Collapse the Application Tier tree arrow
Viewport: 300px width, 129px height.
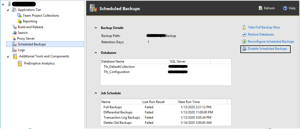8,10
